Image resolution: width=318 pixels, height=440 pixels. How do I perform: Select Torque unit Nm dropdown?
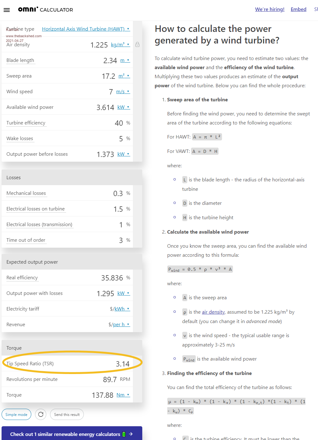pyautogui.click(x=123, y=395)
